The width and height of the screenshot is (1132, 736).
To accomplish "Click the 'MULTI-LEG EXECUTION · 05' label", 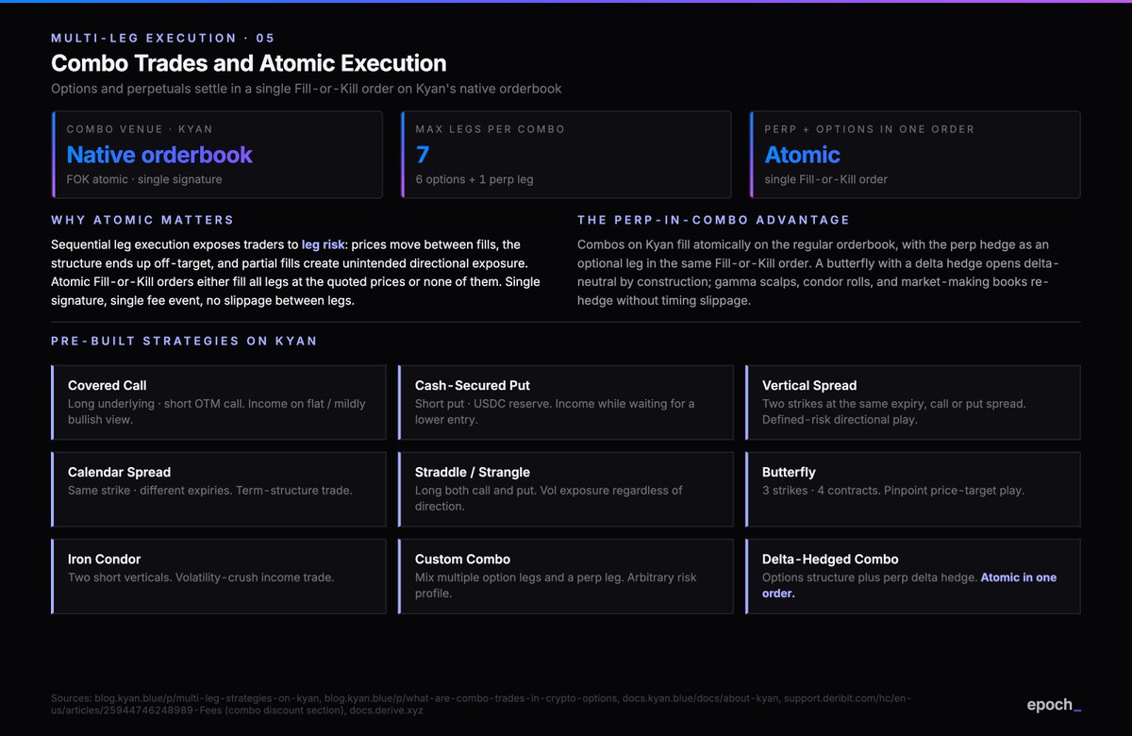I will click(163, 39).
